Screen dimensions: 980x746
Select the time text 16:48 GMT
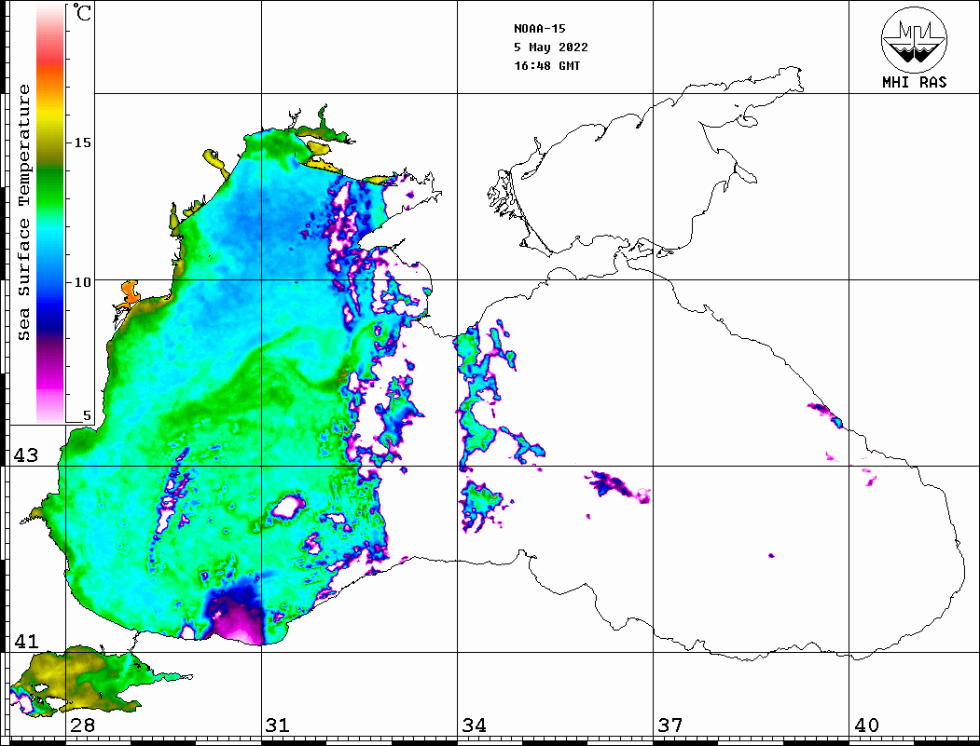(546, 66)
